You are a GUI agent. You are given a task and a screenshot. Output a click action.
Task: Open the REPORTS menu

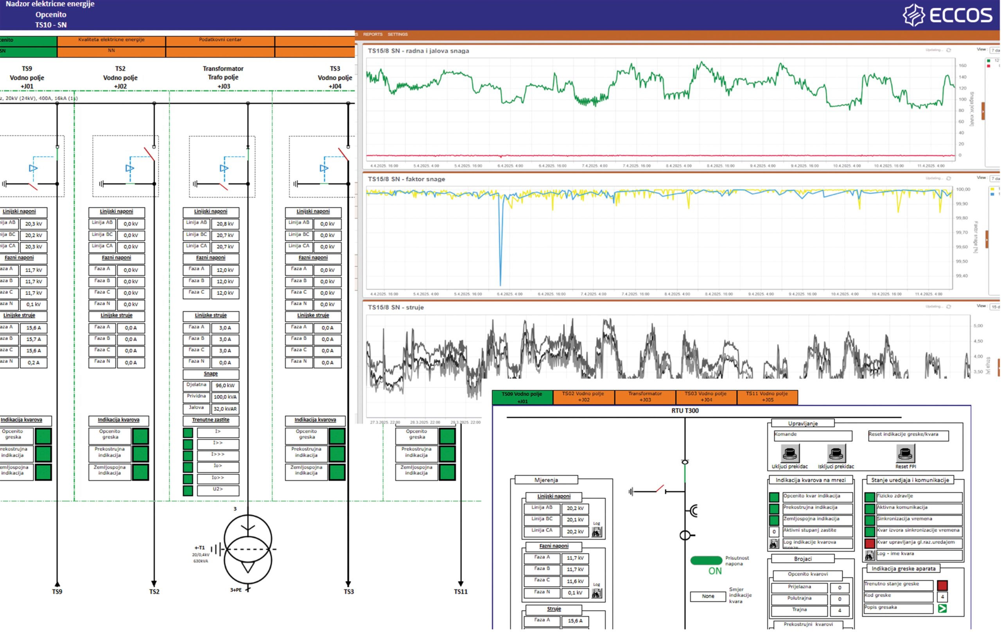coord(373,34)
